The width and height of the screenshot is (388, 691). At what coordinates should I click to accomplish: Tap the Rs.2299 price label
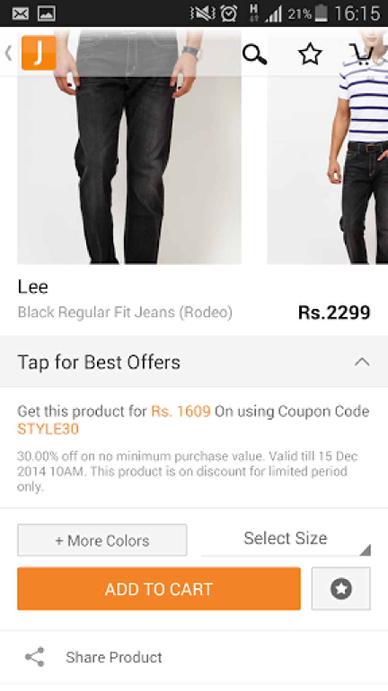coord(334,313)
